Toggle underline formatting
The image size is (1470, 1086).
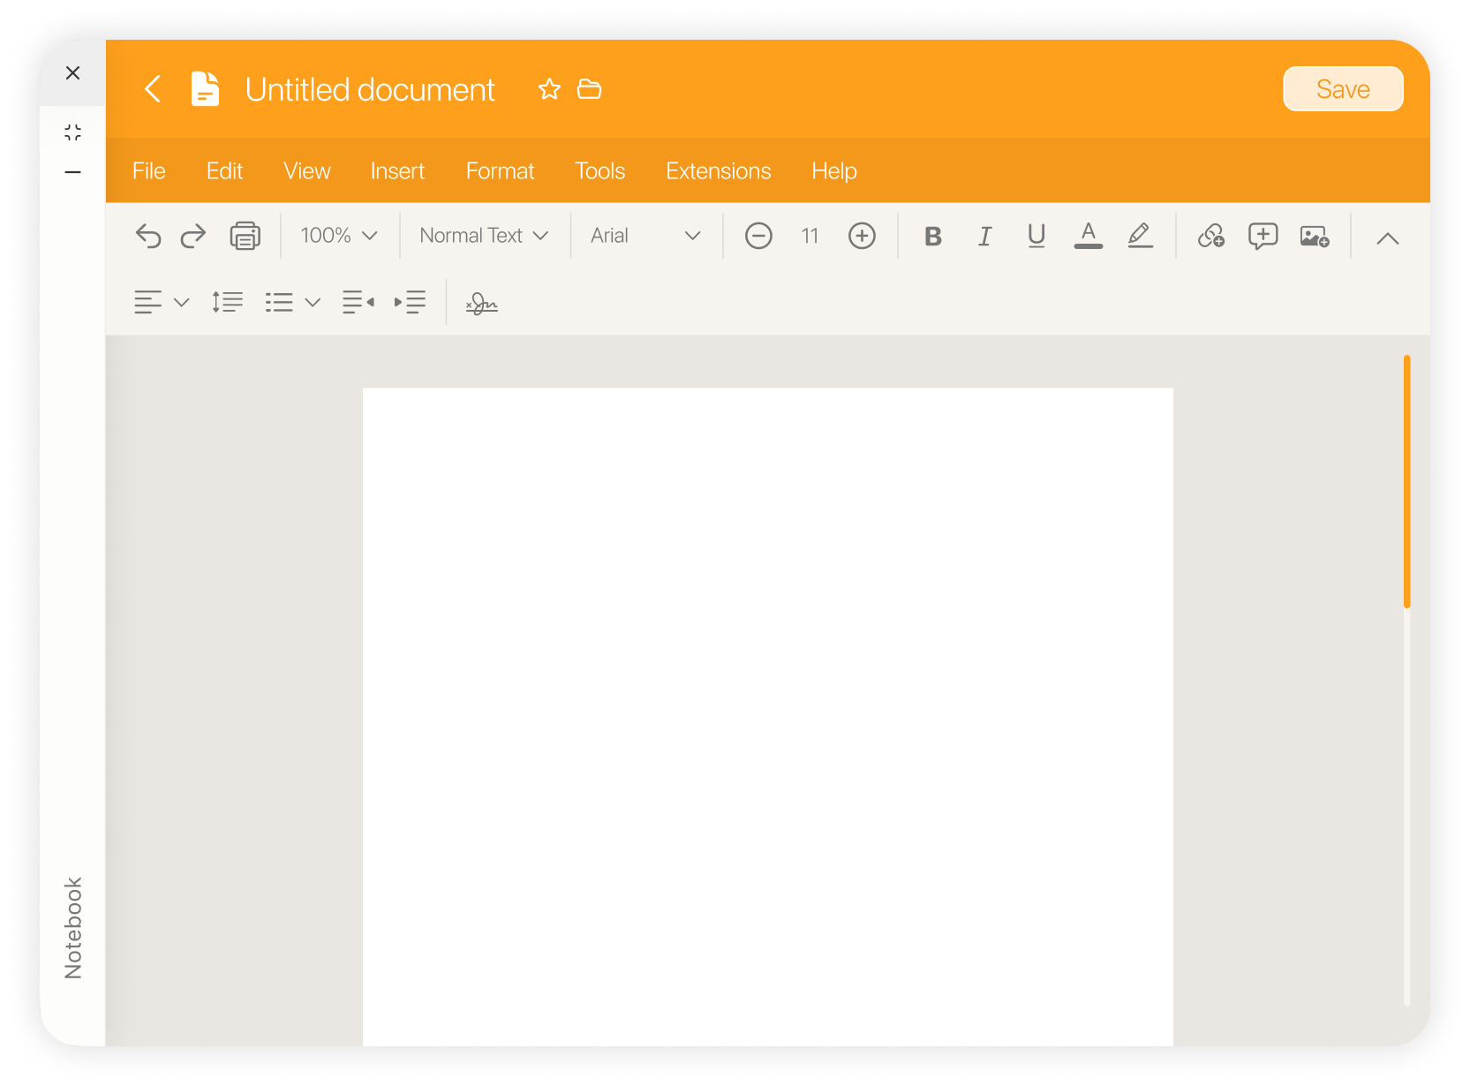click(1037, 236)
